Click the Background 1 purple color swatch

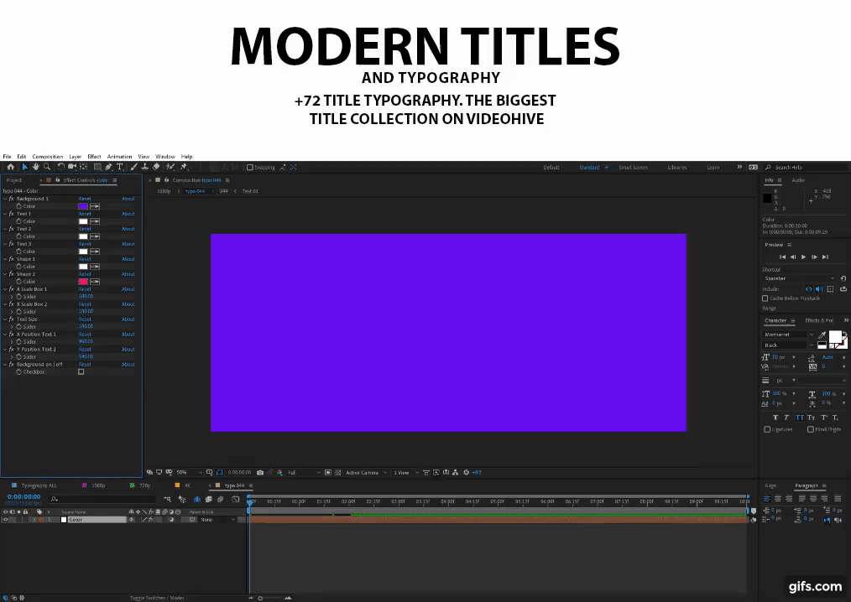[83, 206]
